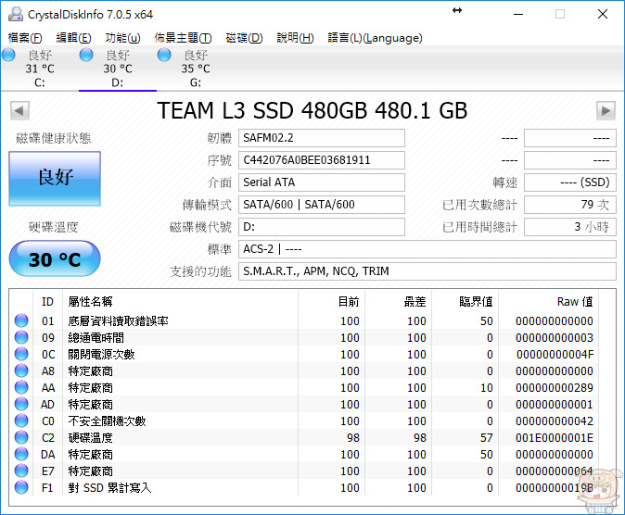Image resolution: width=625 pixels, height=515 pixels.
Task: Click the drive letter field D:
Action: pos(321,227)
